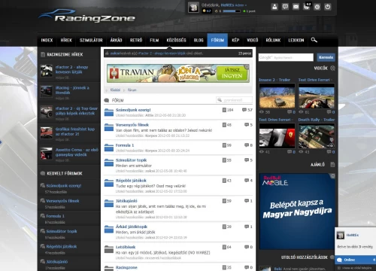Screen dimensions: 376x271
Task: Click the Travian banner advertisement
Action: click(178, 73)
